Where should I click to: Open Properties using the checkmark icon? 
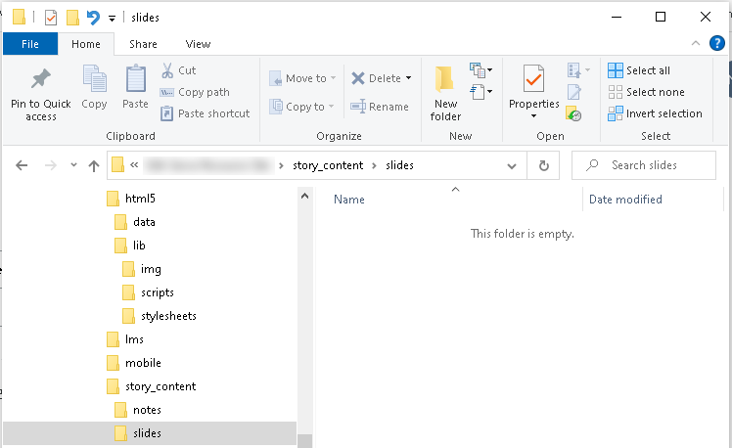pos(533,78)
